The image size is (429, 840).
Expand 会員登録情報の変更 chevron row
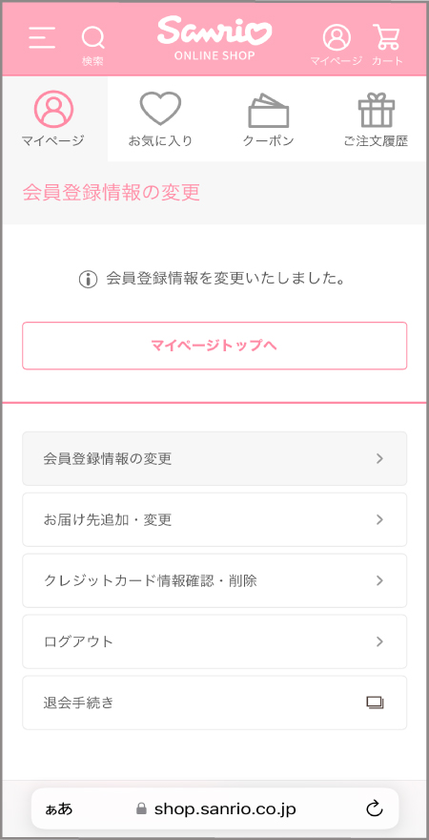(x=214, y=458)
